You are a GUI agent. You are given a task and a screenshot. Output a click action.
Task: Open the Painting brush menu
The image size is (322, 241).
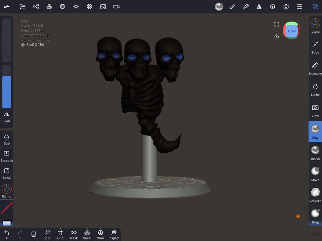[246, 7]
